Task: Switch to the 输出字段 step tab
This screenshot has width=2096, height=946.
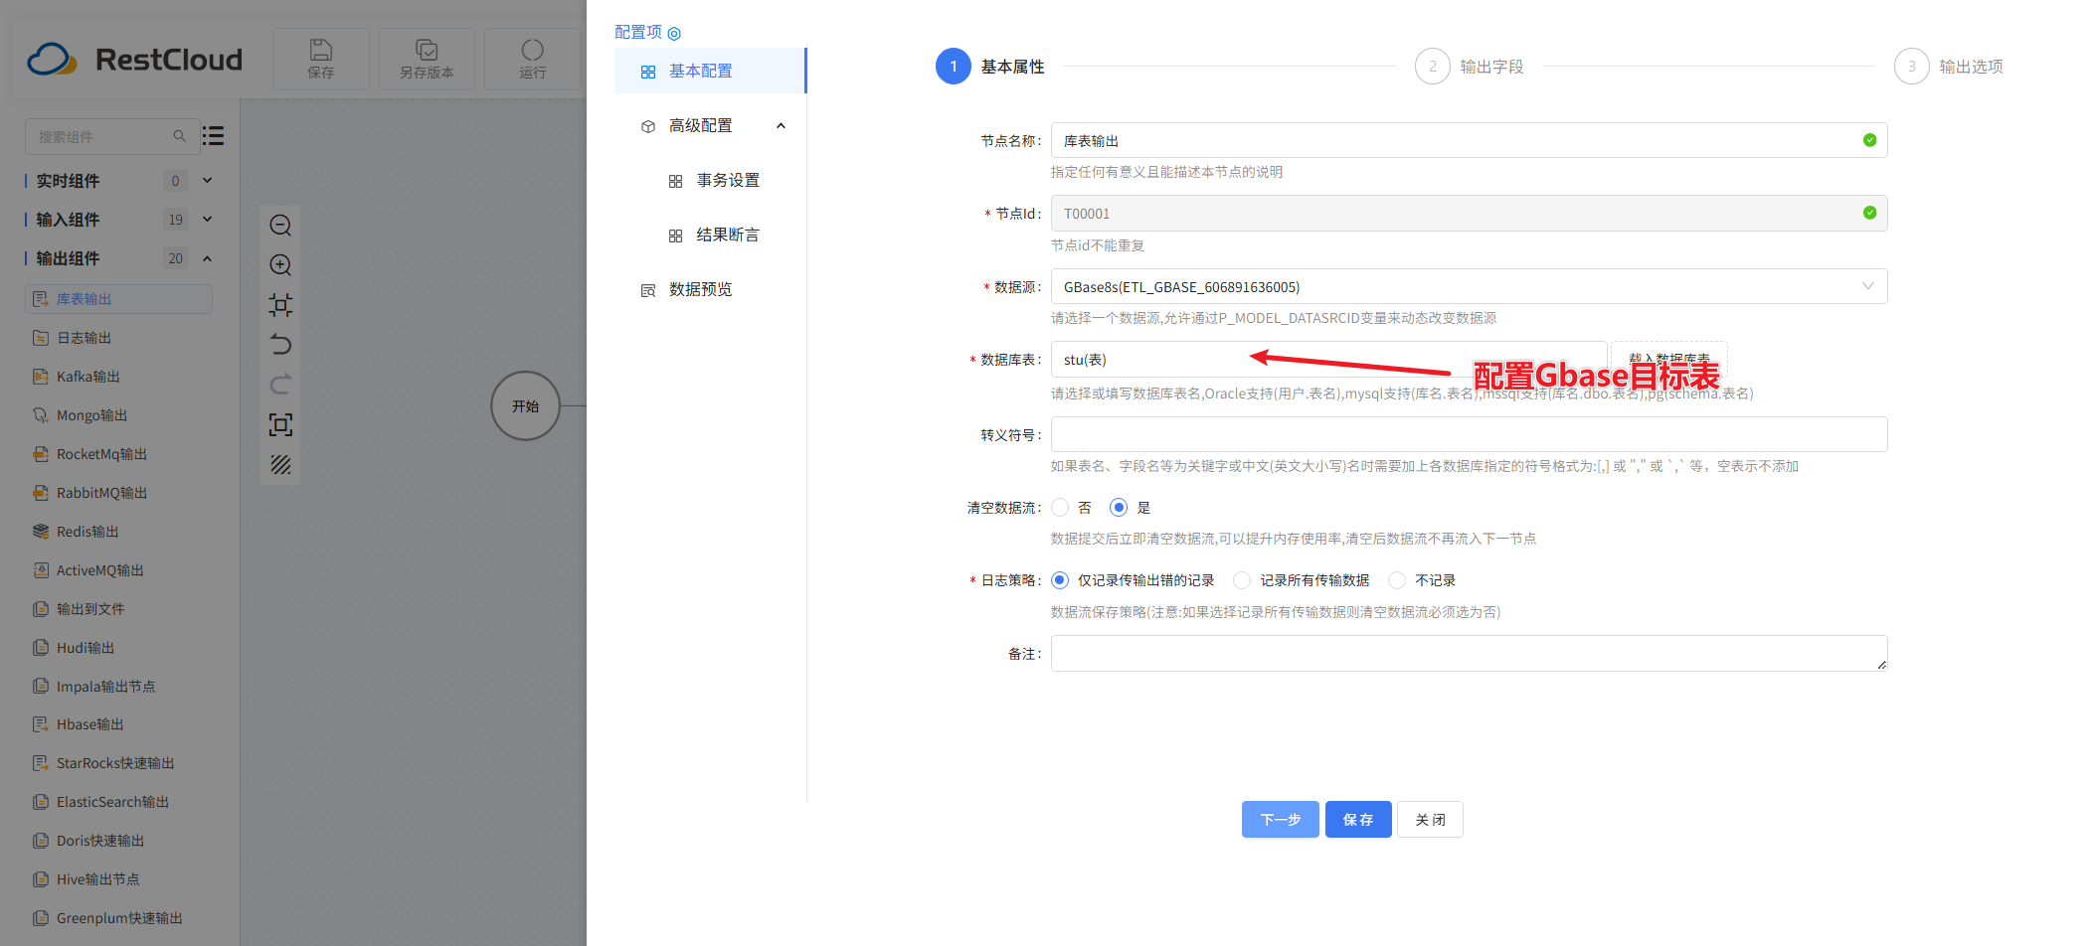Action: 1470,66
